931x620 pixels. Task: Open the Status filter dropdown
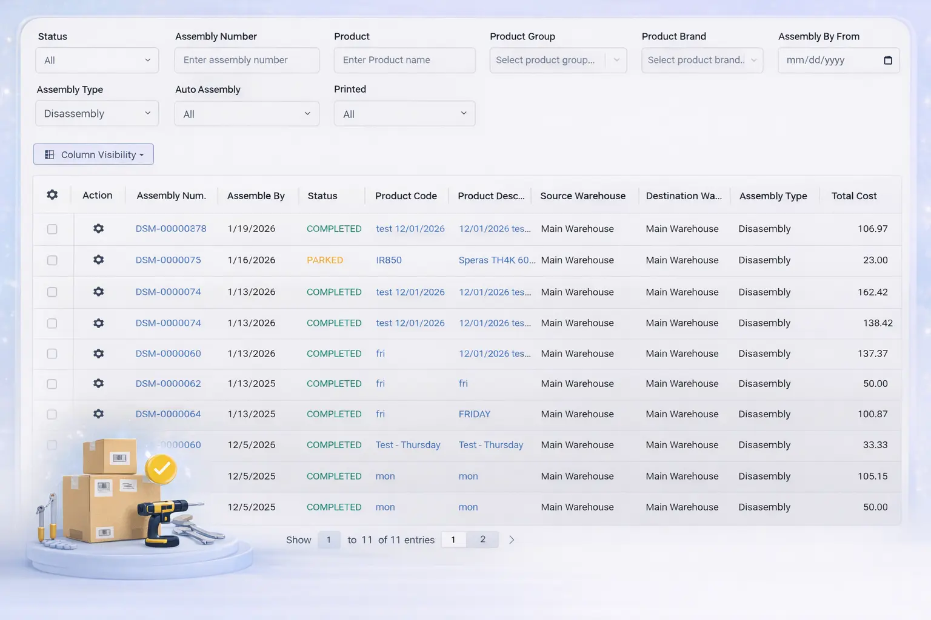pos(97,61)
